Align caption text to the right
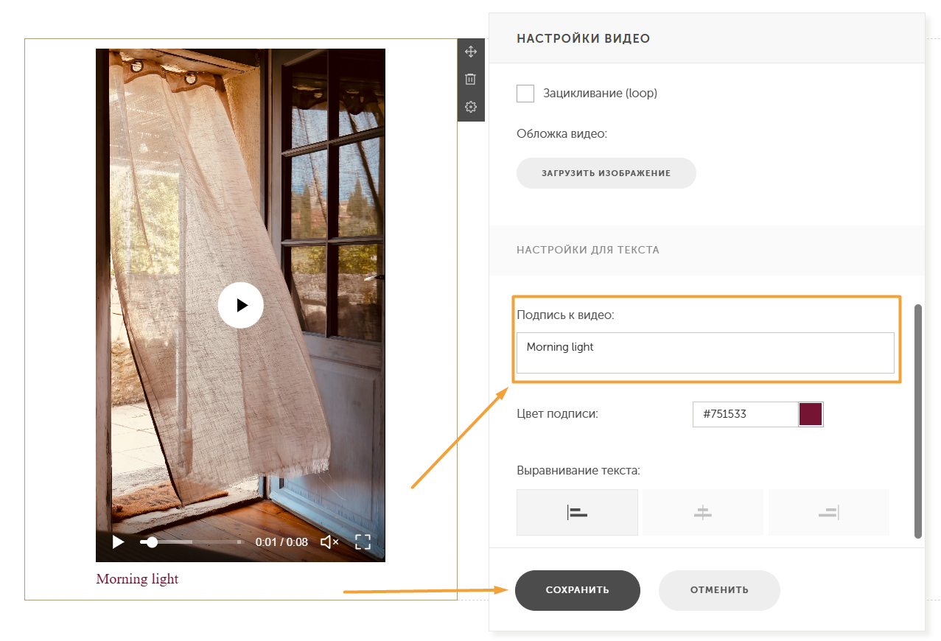 pos(828,512)
